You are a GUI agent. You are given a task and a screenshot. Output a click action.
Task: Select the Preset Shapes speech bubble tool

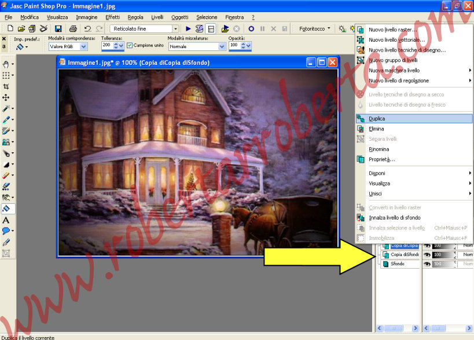point(6,231)
